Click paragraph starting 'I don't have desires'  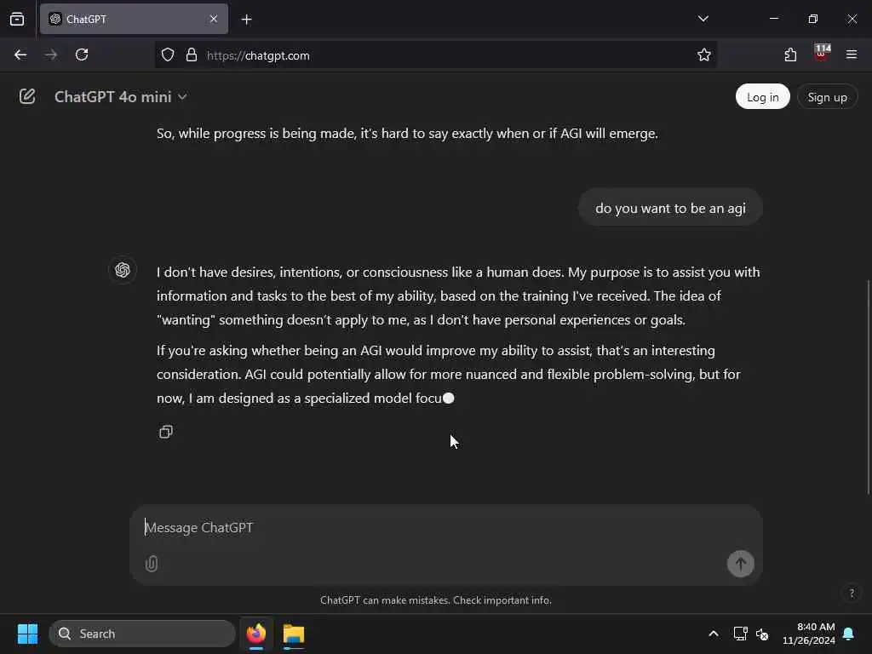click(x=458, y=295)
